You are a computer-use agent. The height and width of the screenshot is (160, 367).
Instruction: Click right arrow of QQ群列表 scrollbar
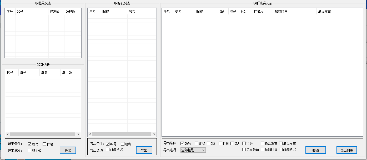[78, 134]
